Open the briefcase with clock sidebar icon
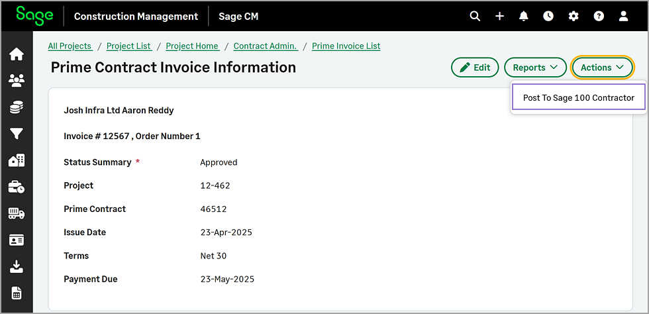Image resolution: width=649 pixels, height=314 pixels. tap(17, 187)
